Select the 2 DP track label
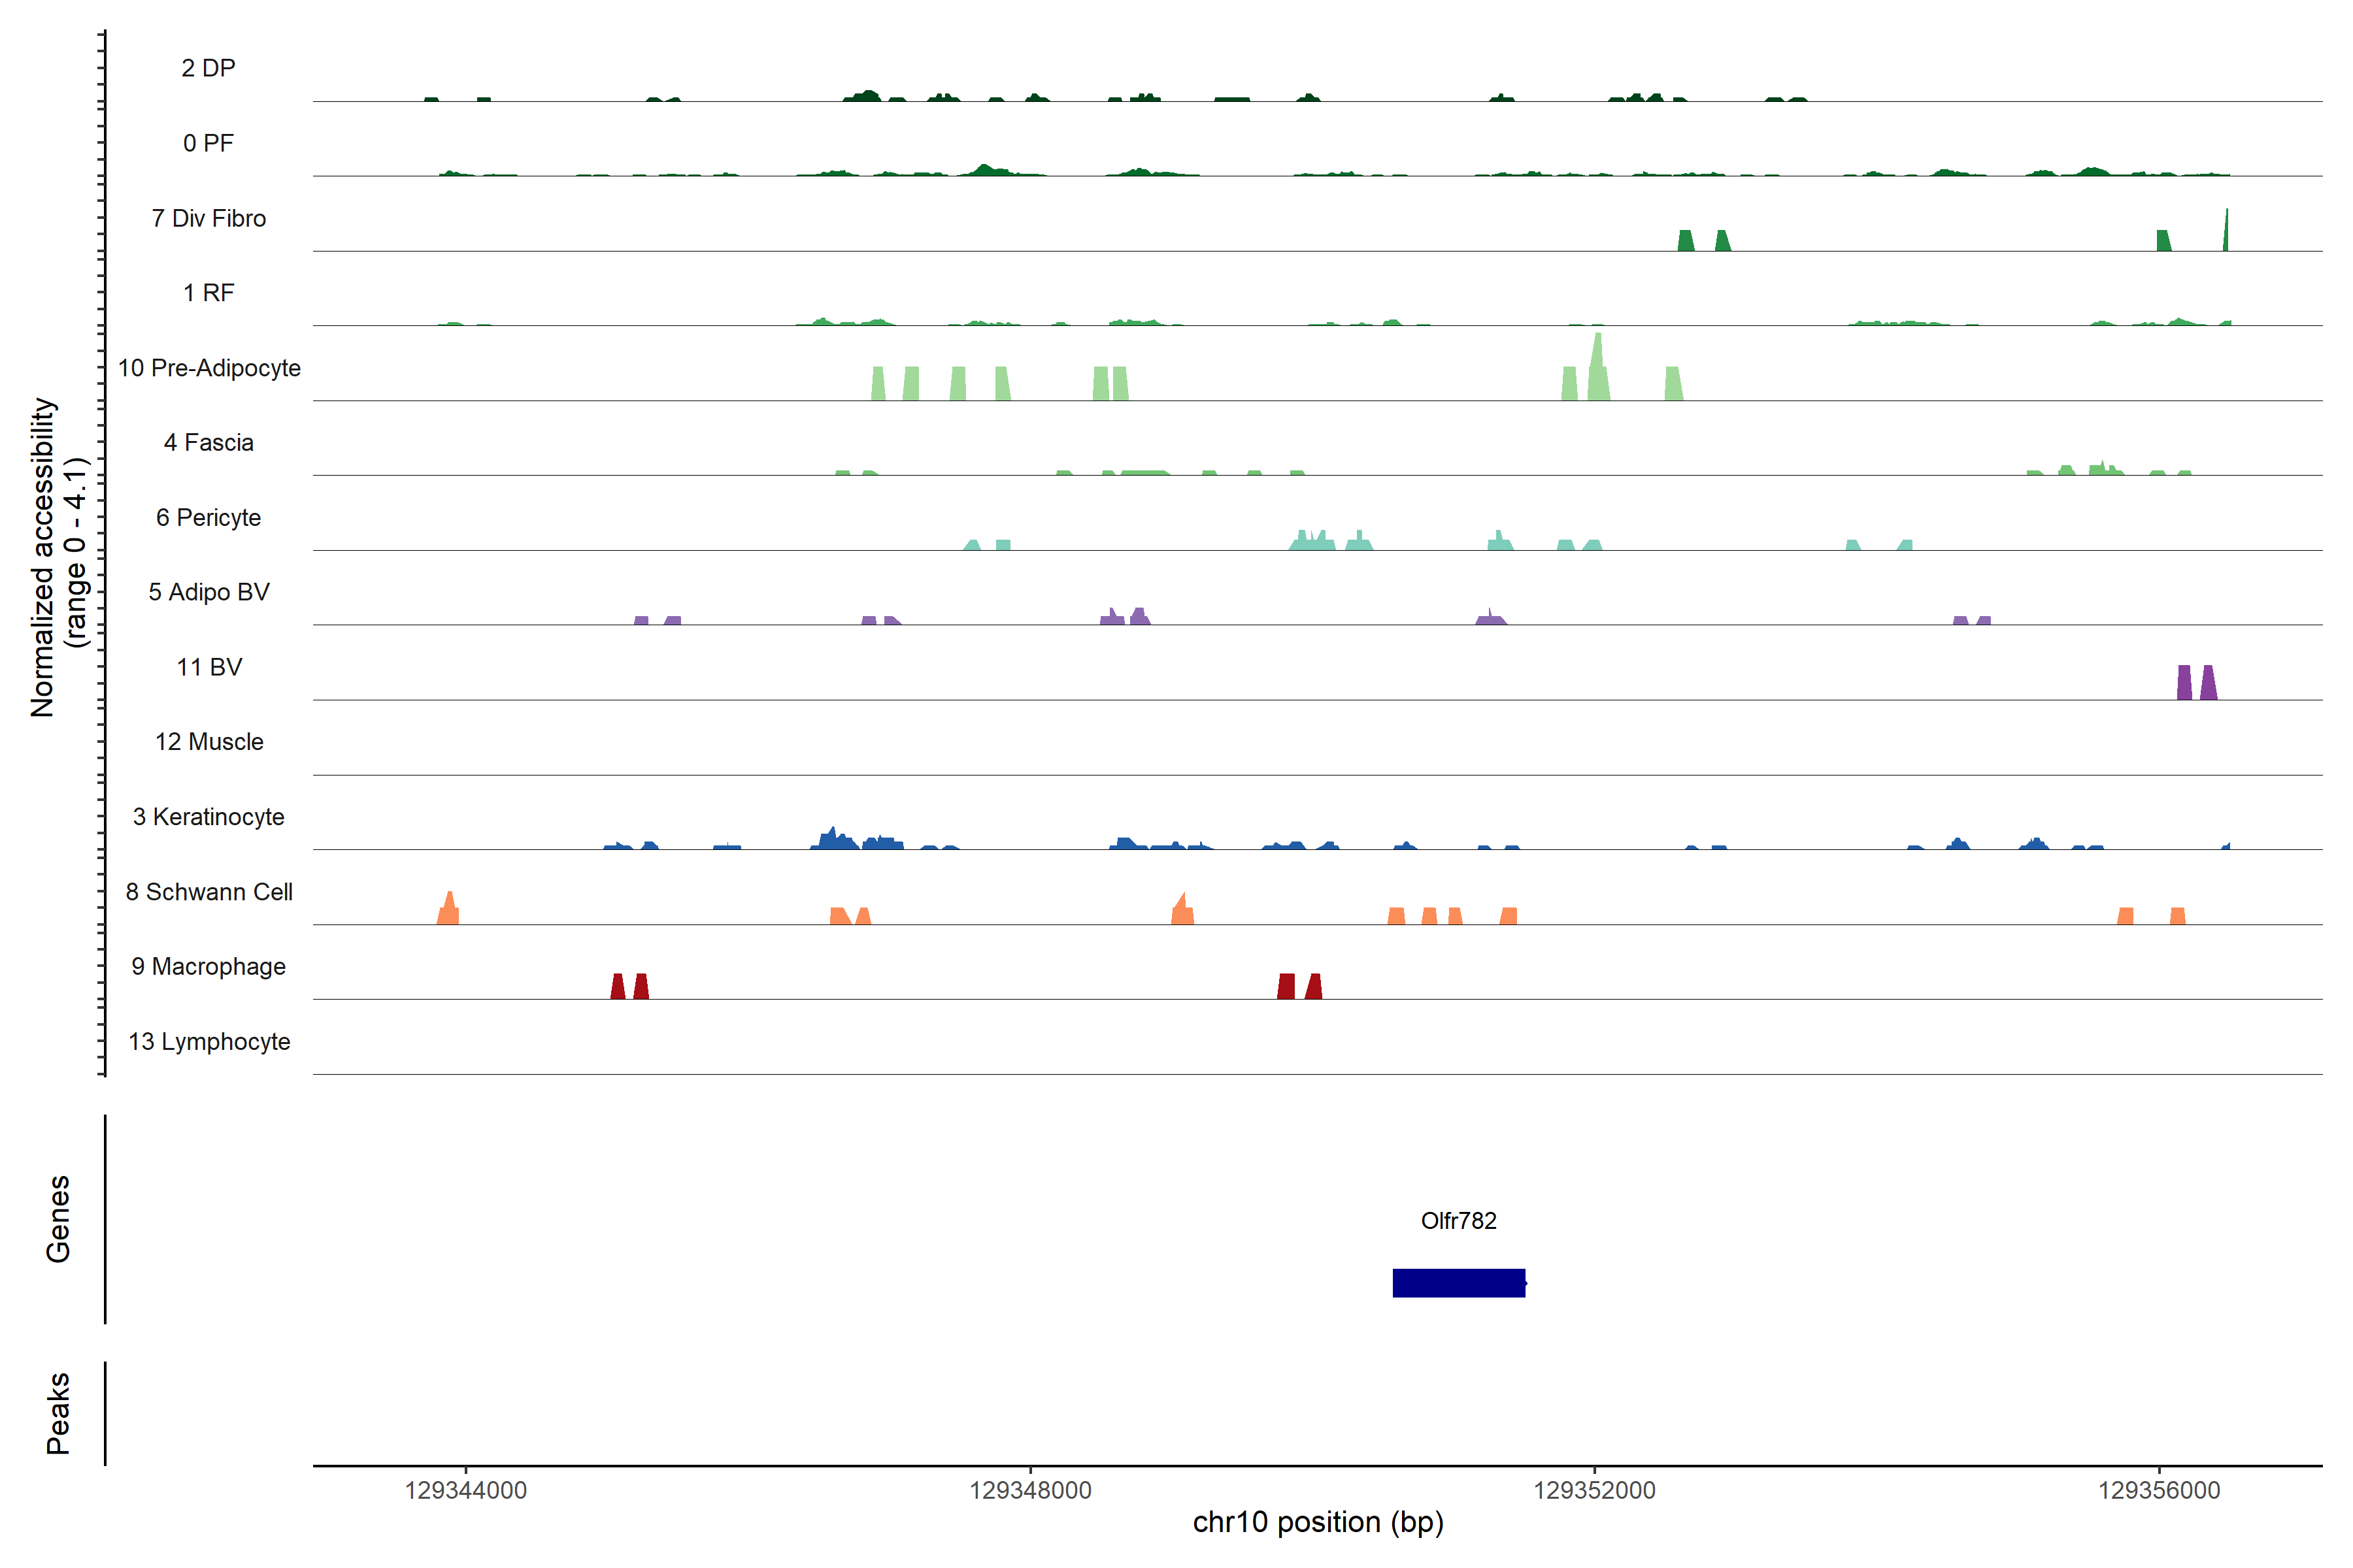The image size is (2353, 1568). coord(208,68)
